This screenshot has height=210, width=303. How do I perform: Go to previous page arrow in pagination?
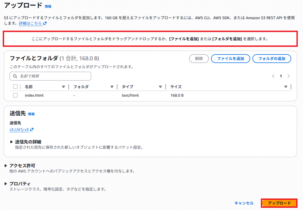pos(273,76)
